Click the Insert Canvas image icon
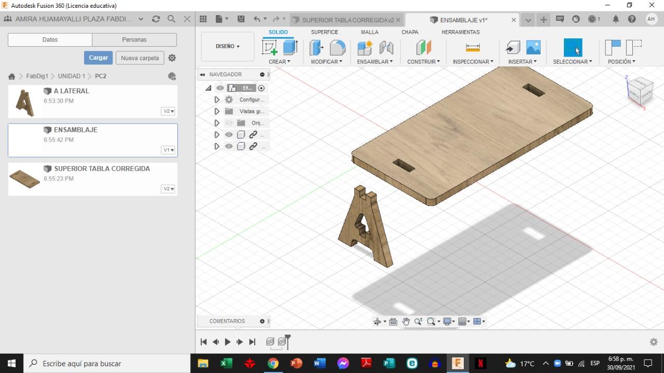The width and height of the screenshot is (664, 373). click(533, 48)
